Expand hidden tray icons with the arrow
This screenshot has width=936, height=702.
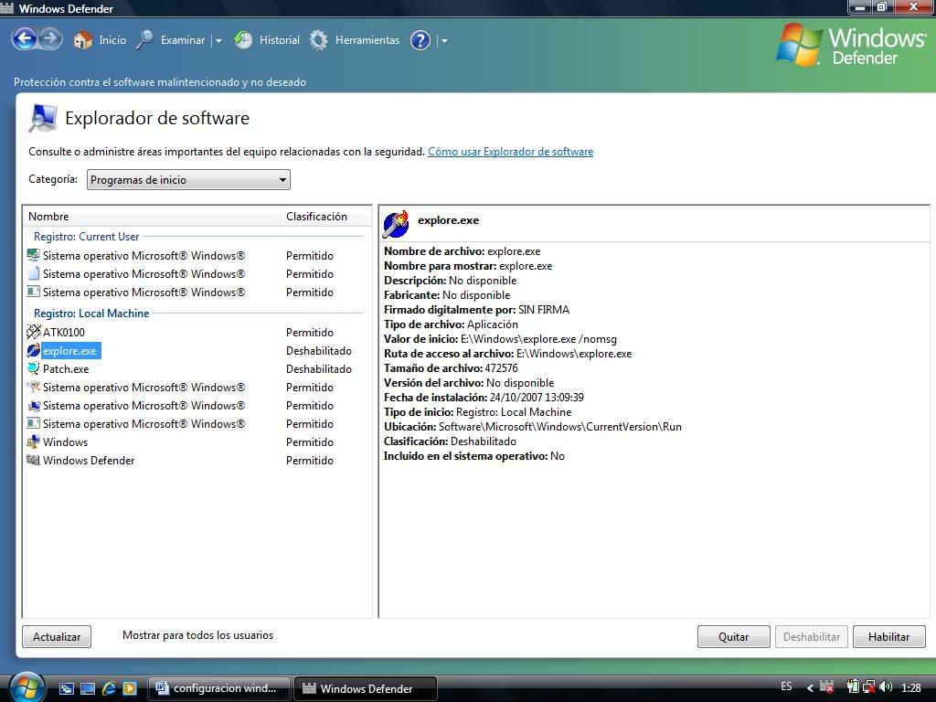pos(810,688)
